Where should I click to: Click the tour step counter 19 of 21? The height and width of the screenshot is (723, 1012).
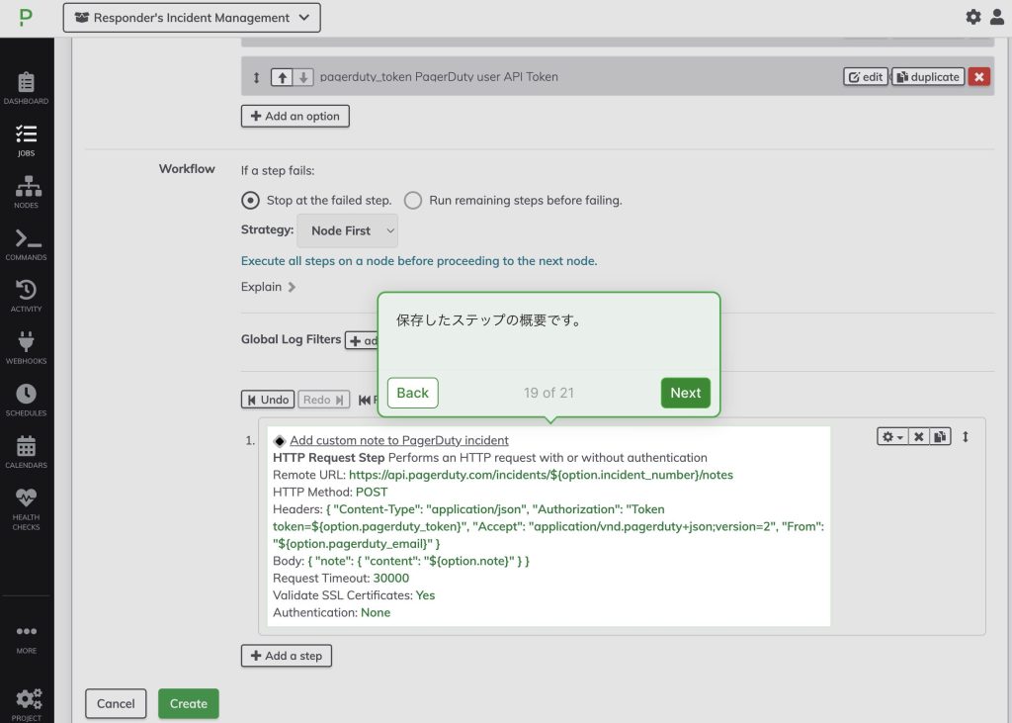coord(548,393)
